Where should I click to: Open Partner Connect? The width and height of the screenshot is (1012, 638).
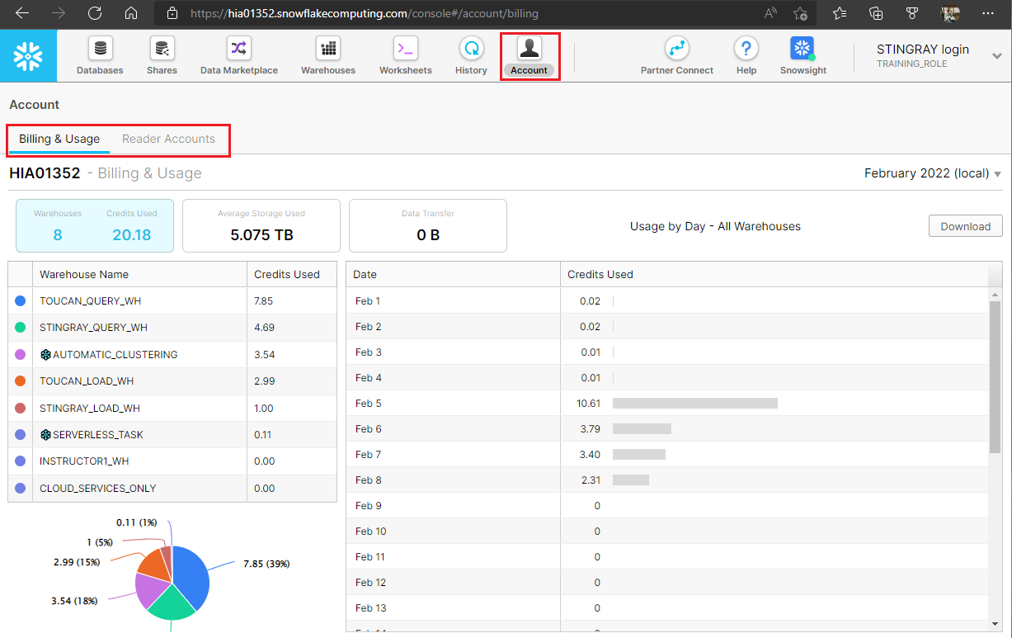click(677, 56)
